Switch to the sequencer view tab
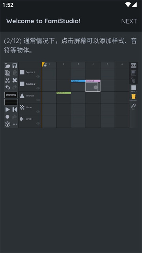Image resolution: width=142 pixels, height=253 pixels. 134,66
